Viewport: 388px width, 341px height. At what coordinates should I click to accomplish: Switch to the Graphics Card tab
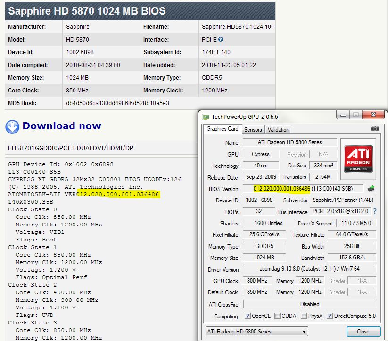point(222,129)
